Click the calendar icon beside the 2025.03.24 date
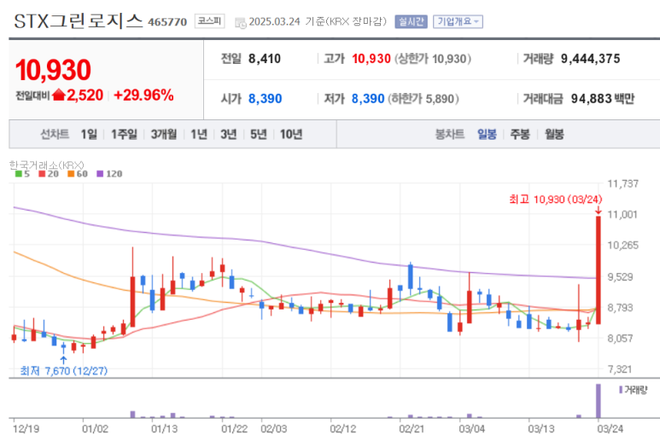The image size is (660, 446). pos(241,23)
